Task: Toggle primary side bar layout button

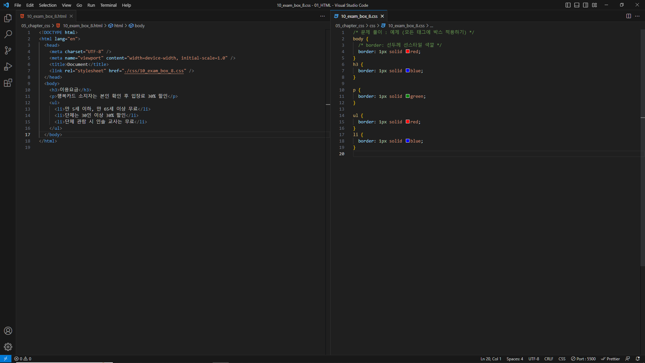Action: [x=568, y=5]
